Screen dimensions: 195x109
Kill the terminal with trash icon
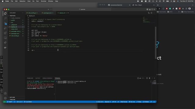(150, 78)
